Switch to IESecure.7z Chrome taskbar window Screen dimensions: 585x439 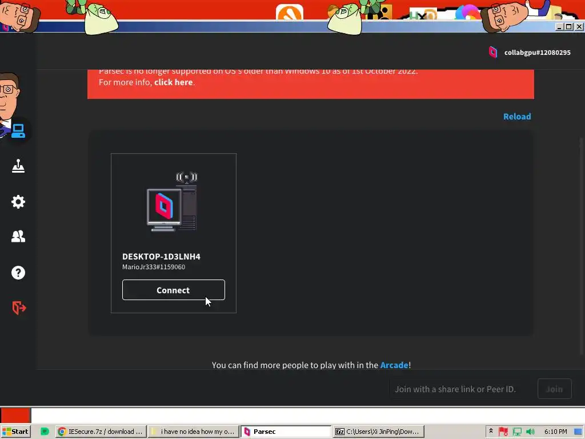pos(101,432)
